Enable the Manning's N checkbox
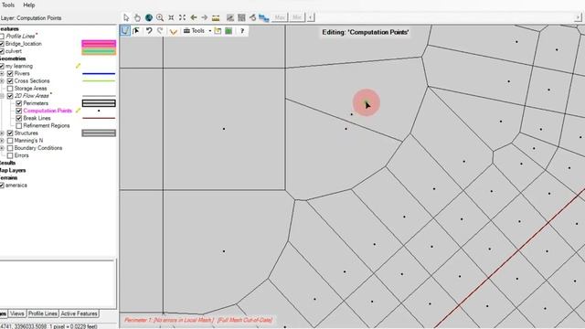 [10, 141]
